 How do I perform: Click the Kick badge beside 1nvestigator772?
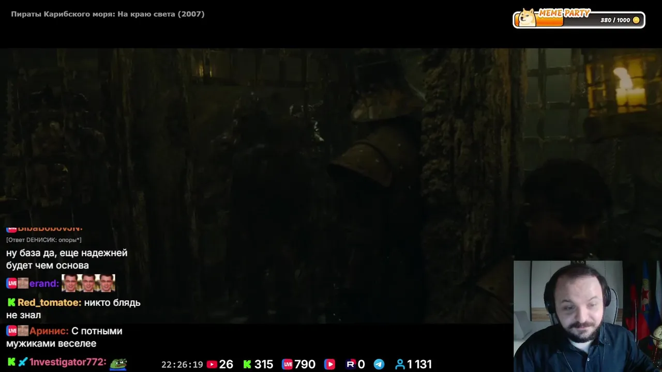tap(11, 362)
